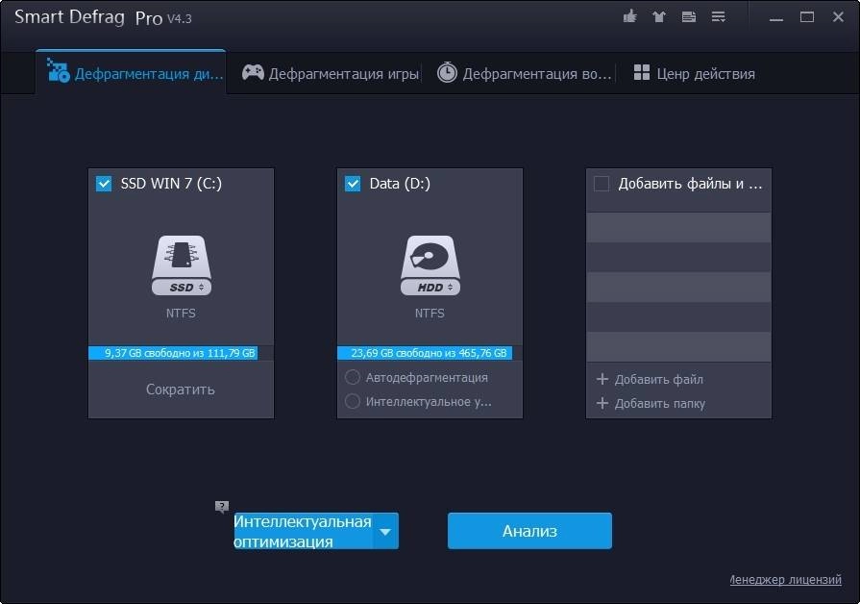The width and height of the screenshot is (860, 604).
Task: Click the NTFS label under SSD icon
Action: [x=181, y=313]
